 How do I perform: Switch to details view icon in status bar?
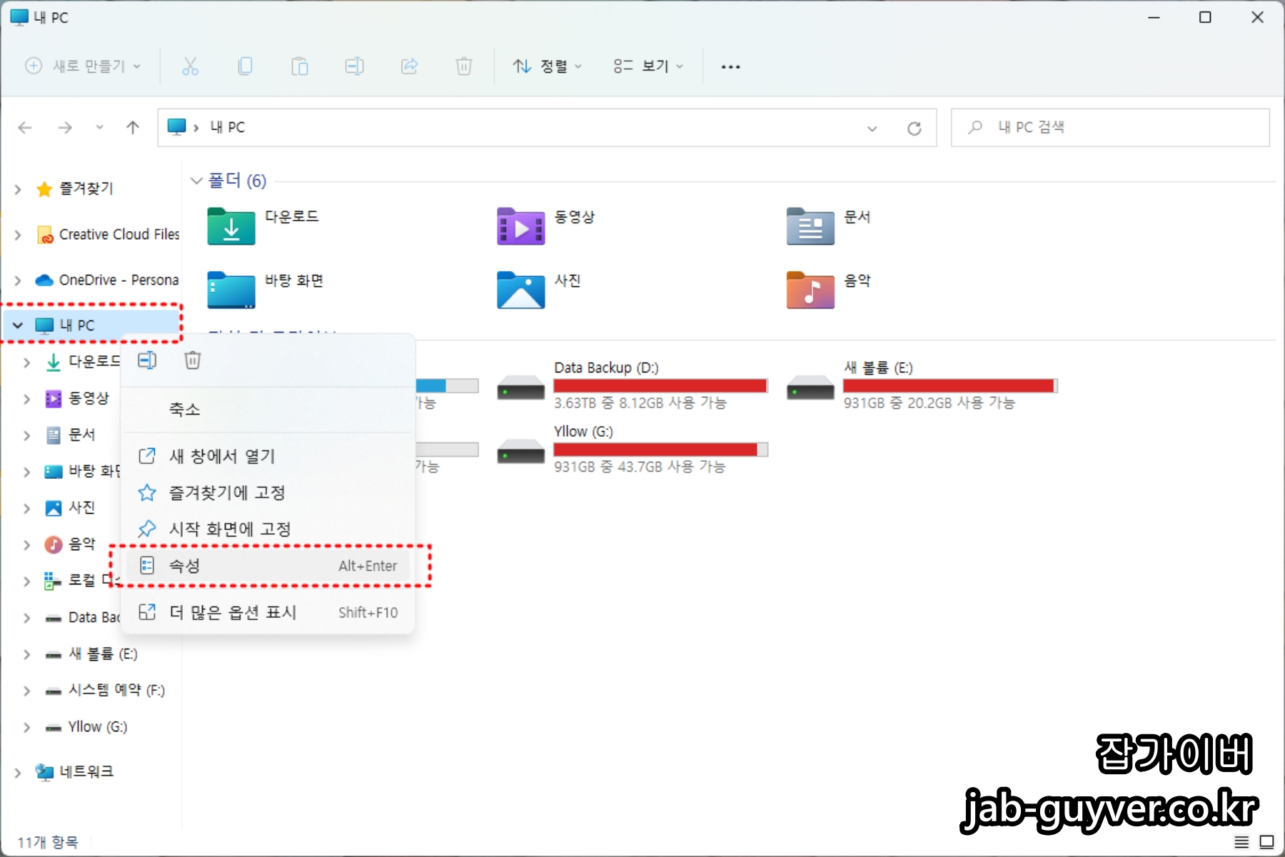(1241, 842)
